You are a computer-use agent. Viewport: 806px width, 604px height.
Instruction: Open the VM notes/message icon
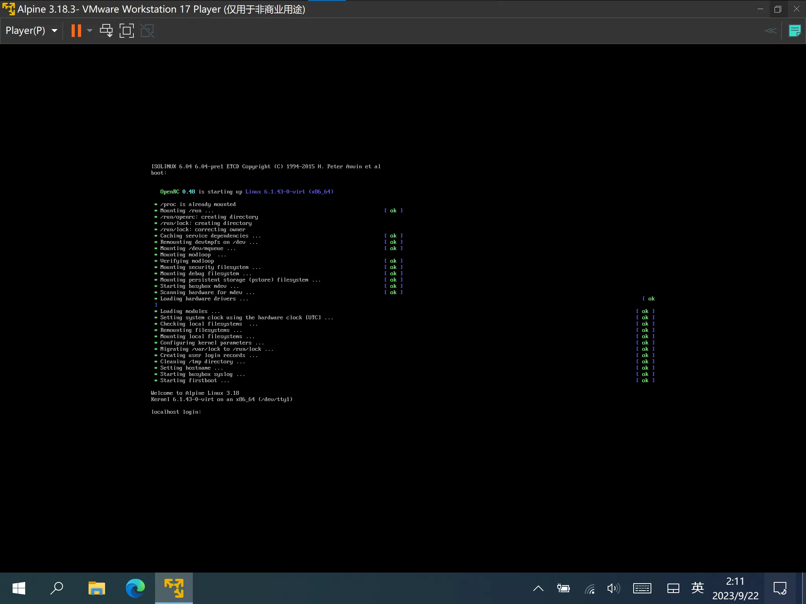pyautogui.click(x=795, y=31)
